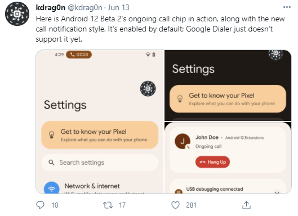Open the @kdrag0n handle link
The image size is (298, 216).
[x=85, y=7]
